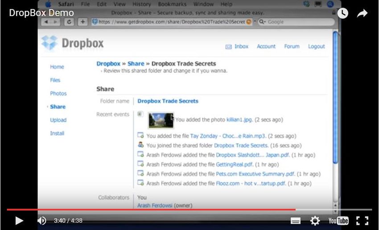Open YouTube player settings gear
The width and height of the screenshot is (379, 230).
pos(315,221)
